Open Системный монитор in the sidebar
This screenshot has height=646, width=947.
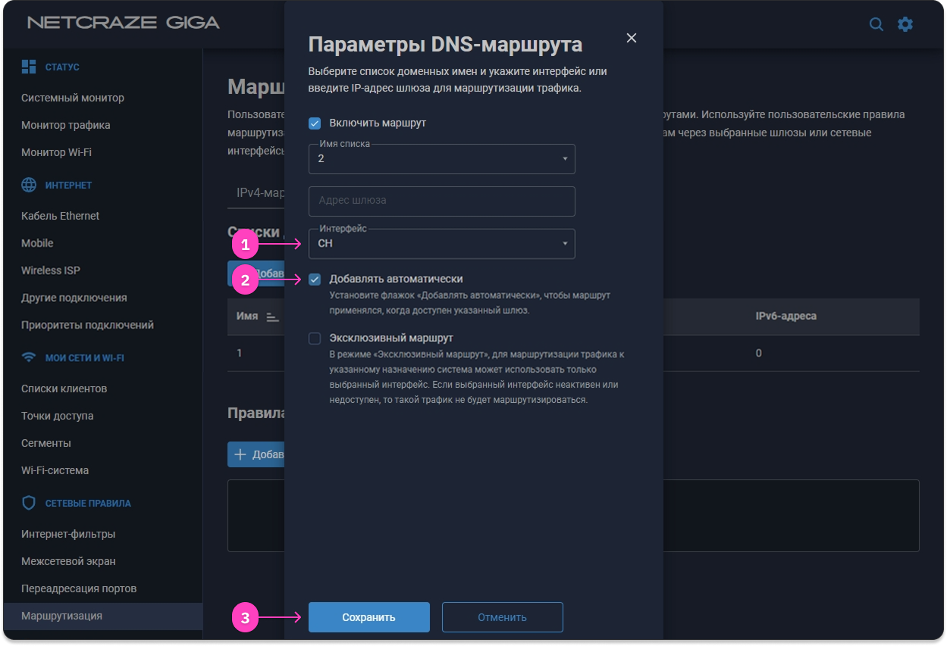pos(73,98)
